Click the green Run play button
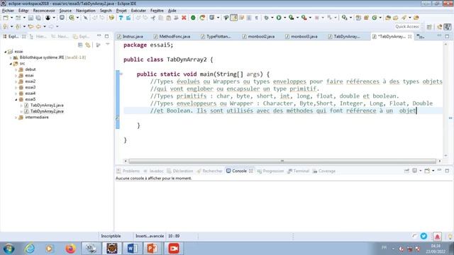 pyautogui.click(x=279, y=18)
